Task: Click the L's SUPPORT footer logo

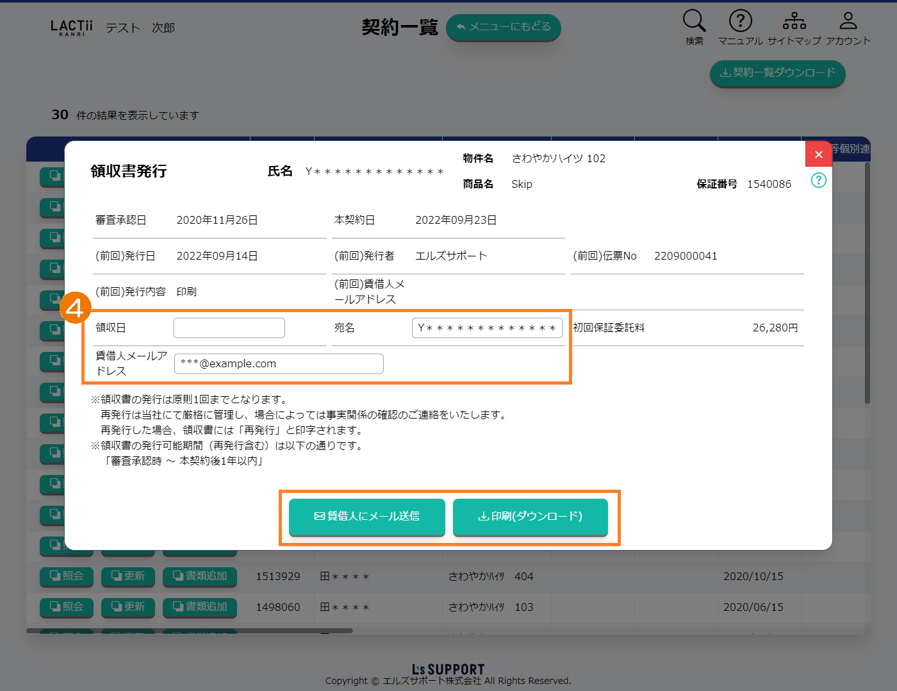Action: point(448,669)
